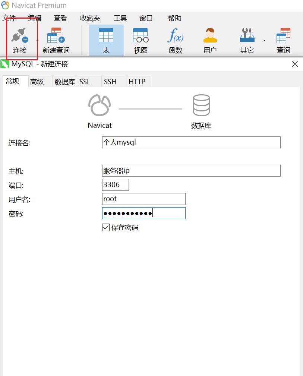The height and width of the screenshot is (376, 303).
Task: Open the Window (窗口) menu
Action: click(x=146, y=18)
